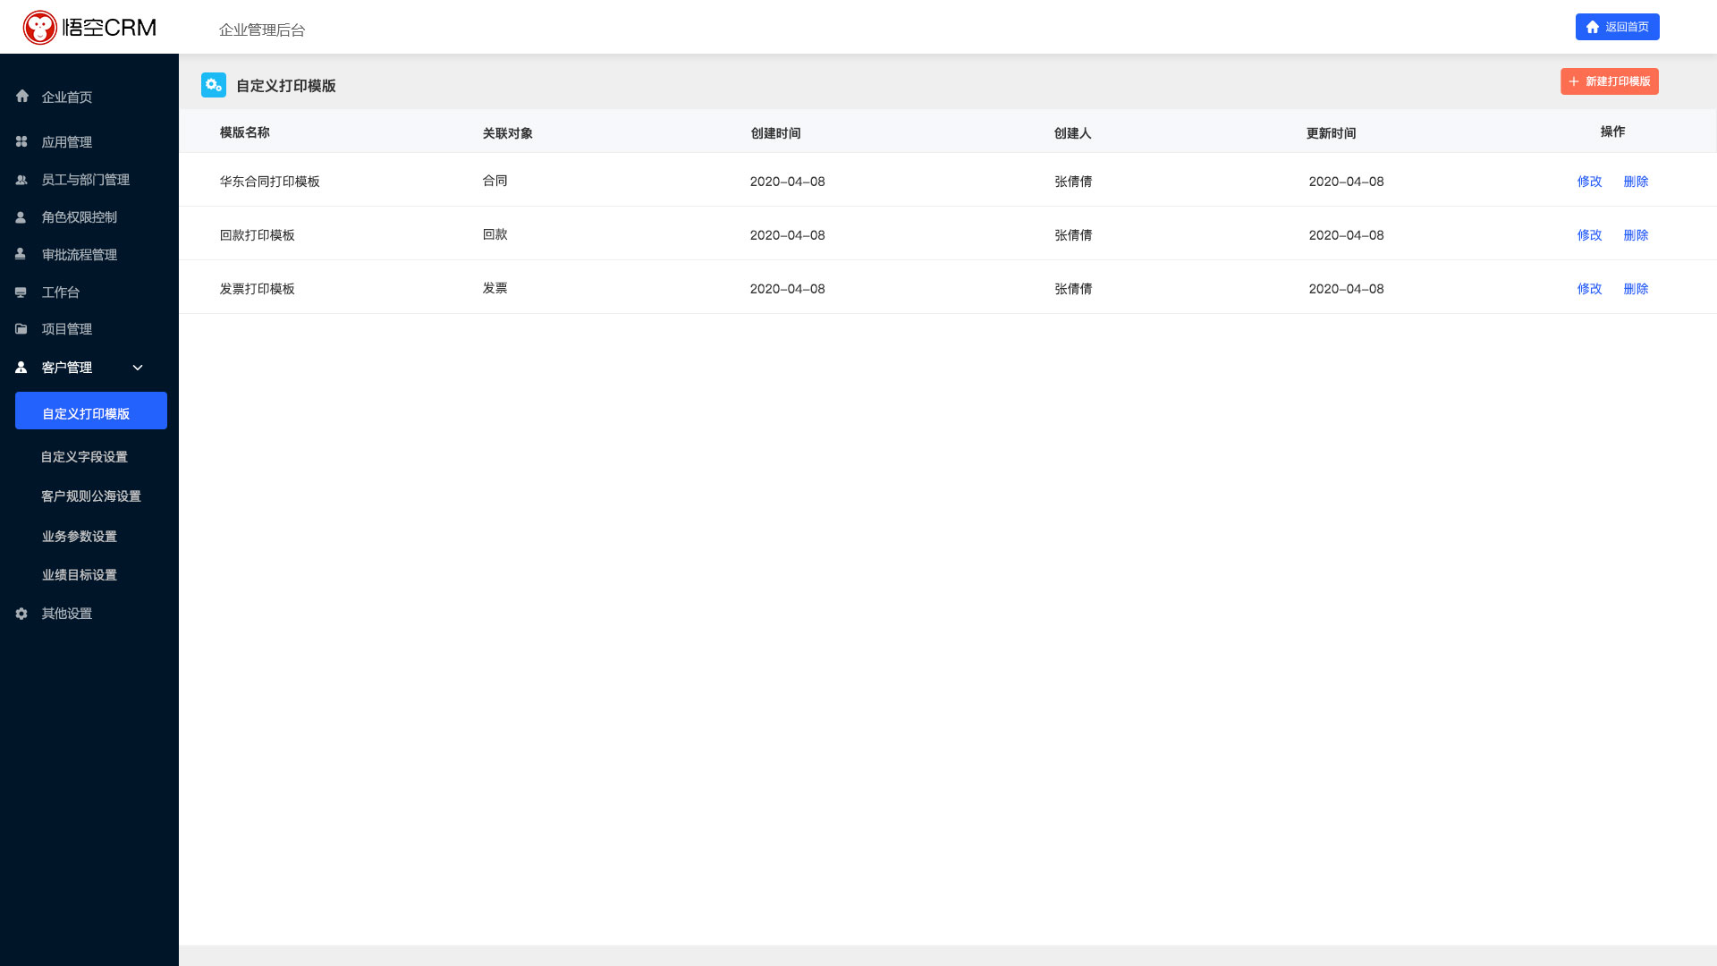
Task: Click the 返回首页 button
Action: pyautogui.click(x=1617, y=27)
